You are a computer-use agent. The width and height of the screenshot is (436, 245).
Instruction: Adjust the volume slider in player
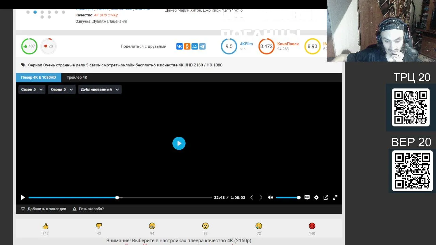pos(288,197)
